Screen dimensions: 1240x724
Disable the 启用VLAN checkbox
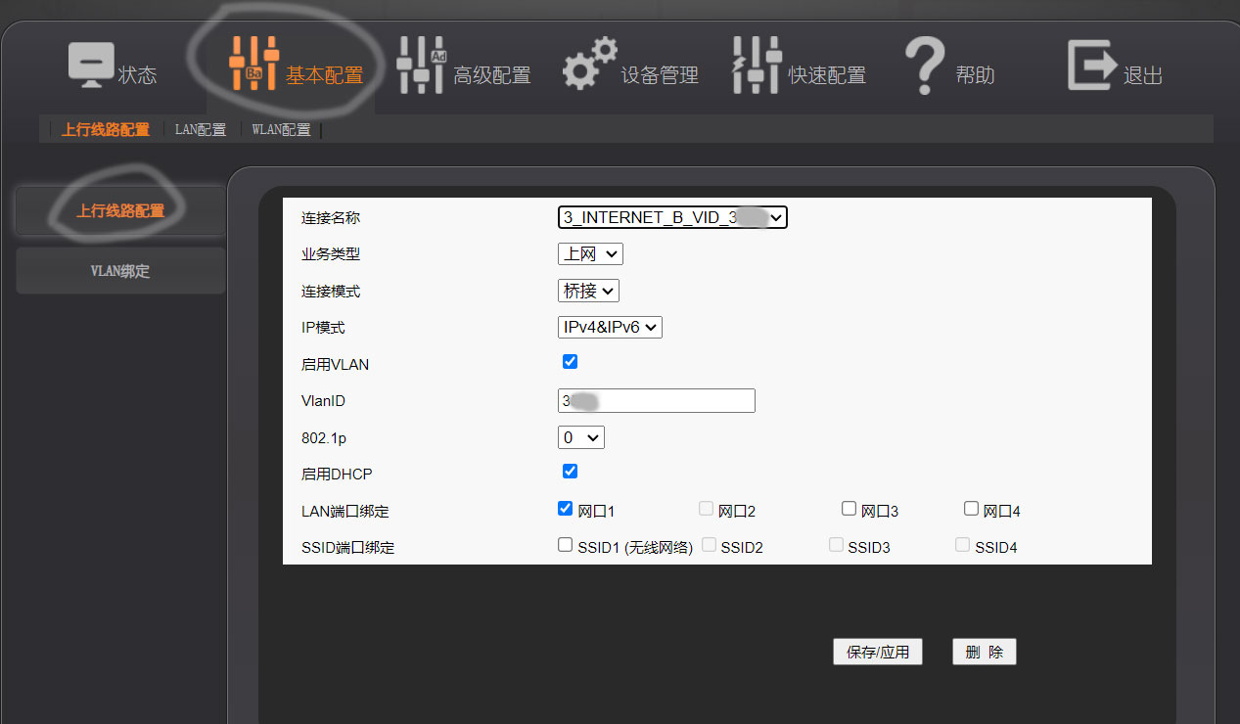(571, 362)
